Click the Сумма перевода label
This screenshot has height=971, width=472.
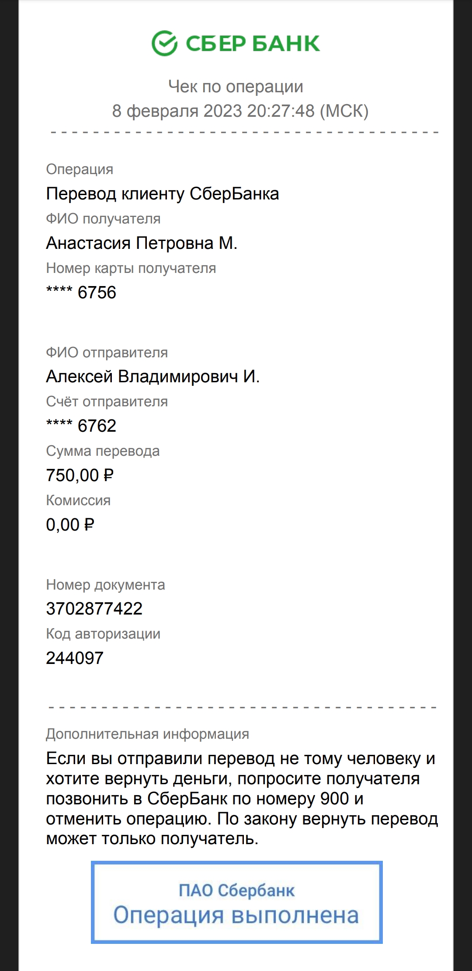pos(103,452)
